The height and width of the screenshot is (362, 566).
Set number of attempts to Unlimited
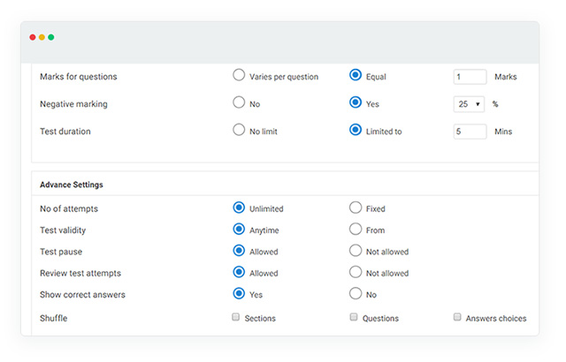click(239, 207)
